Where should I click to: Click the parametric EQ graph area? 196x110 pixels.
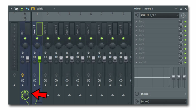tap(152, 77)
